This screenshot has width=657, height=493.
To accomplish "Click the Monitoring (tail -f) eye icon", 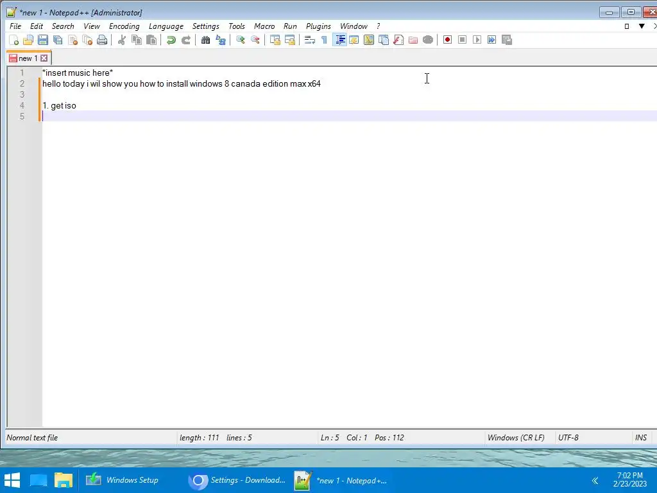I will coord(428,40).
